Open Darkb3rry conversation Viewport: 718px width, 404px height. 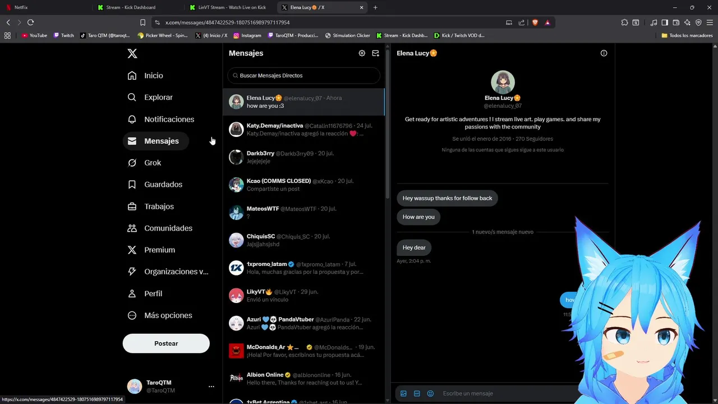point(303,157)
